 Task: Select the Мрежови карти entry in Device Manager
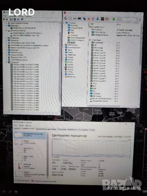(15, 52)
